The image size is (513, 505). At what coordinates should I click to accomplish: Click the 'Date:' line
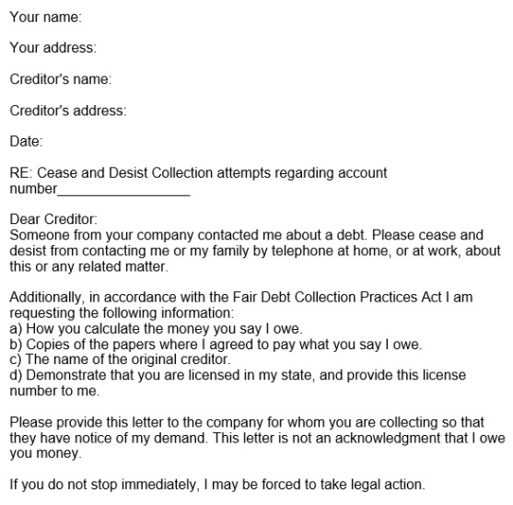(x=26, y=141)
